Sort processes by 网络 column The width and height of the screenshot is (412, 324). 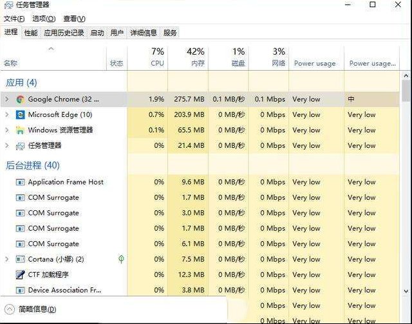[268, 59]
